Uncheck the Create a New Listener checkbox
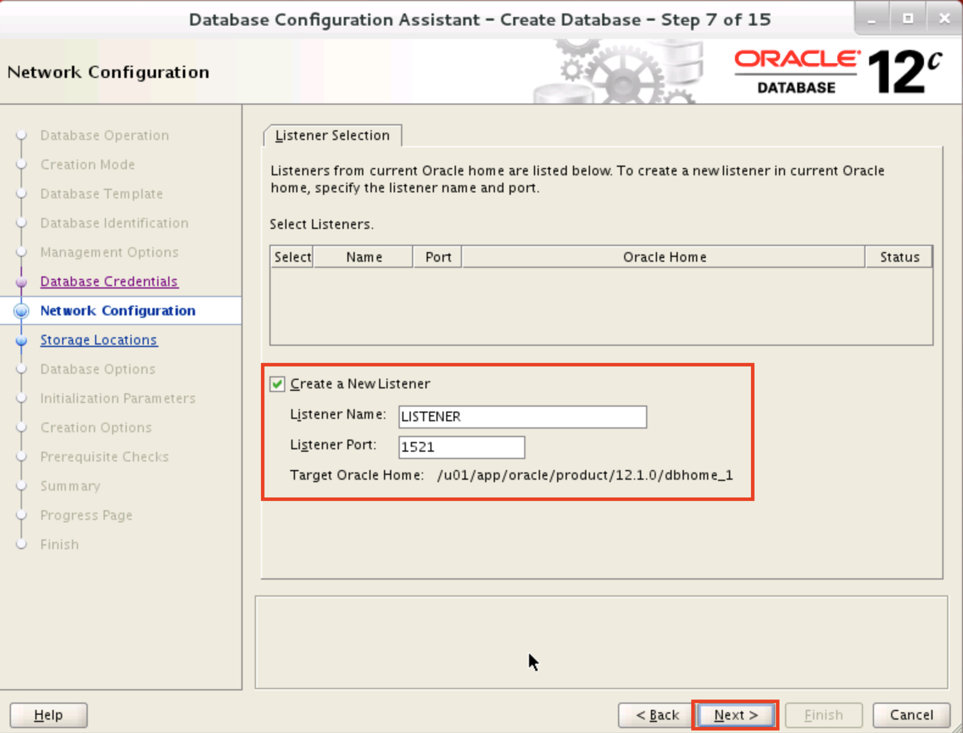 tap(278, 384)
